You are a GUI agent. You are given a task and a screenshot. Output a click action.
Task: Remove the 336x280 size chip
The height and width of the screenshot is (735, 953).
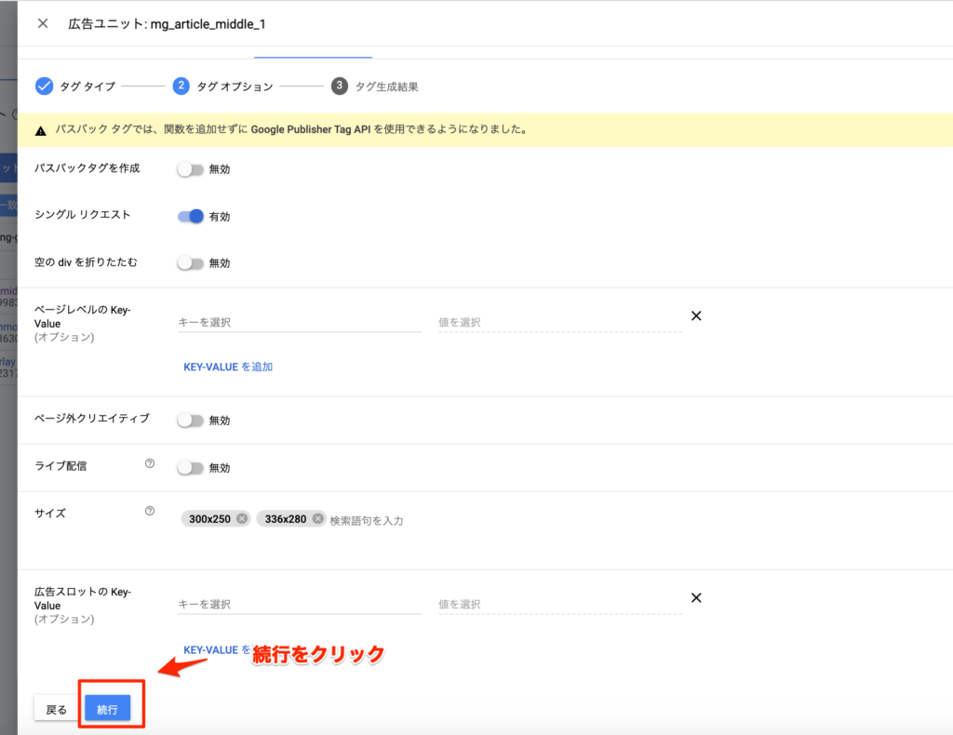pyautogui.click(x=318, y=518)
